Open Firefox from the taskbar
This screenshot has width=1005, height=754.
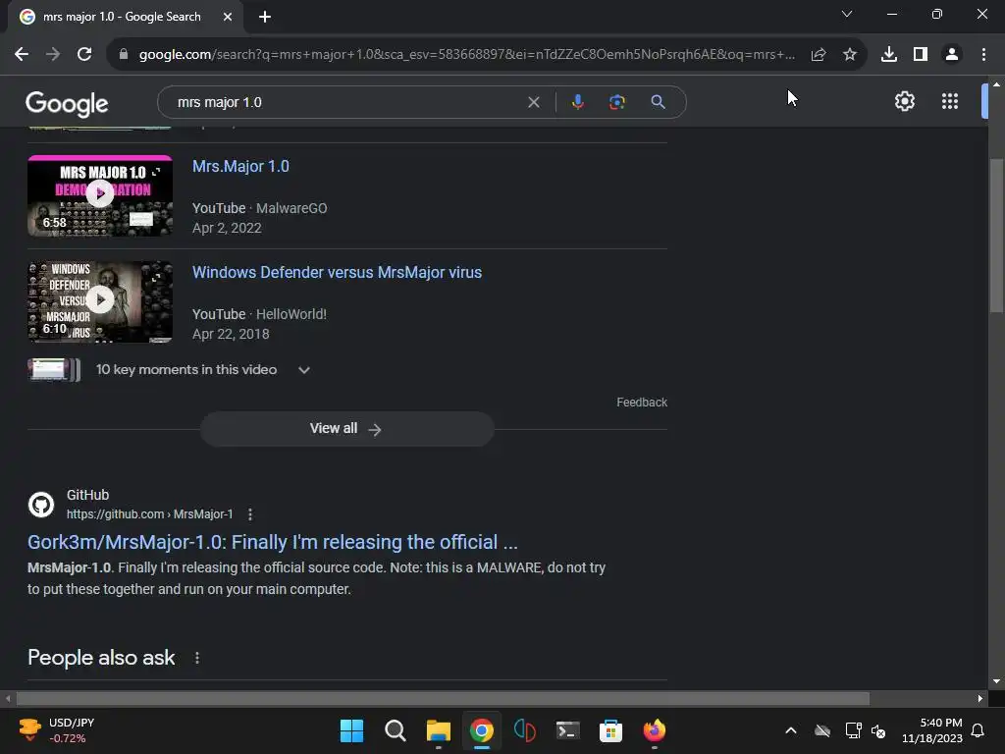[655, 730]
